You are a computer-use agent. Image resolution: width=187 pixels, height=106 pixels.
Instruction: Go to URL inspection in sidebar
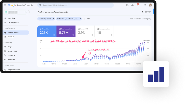[x=13, y=22]
